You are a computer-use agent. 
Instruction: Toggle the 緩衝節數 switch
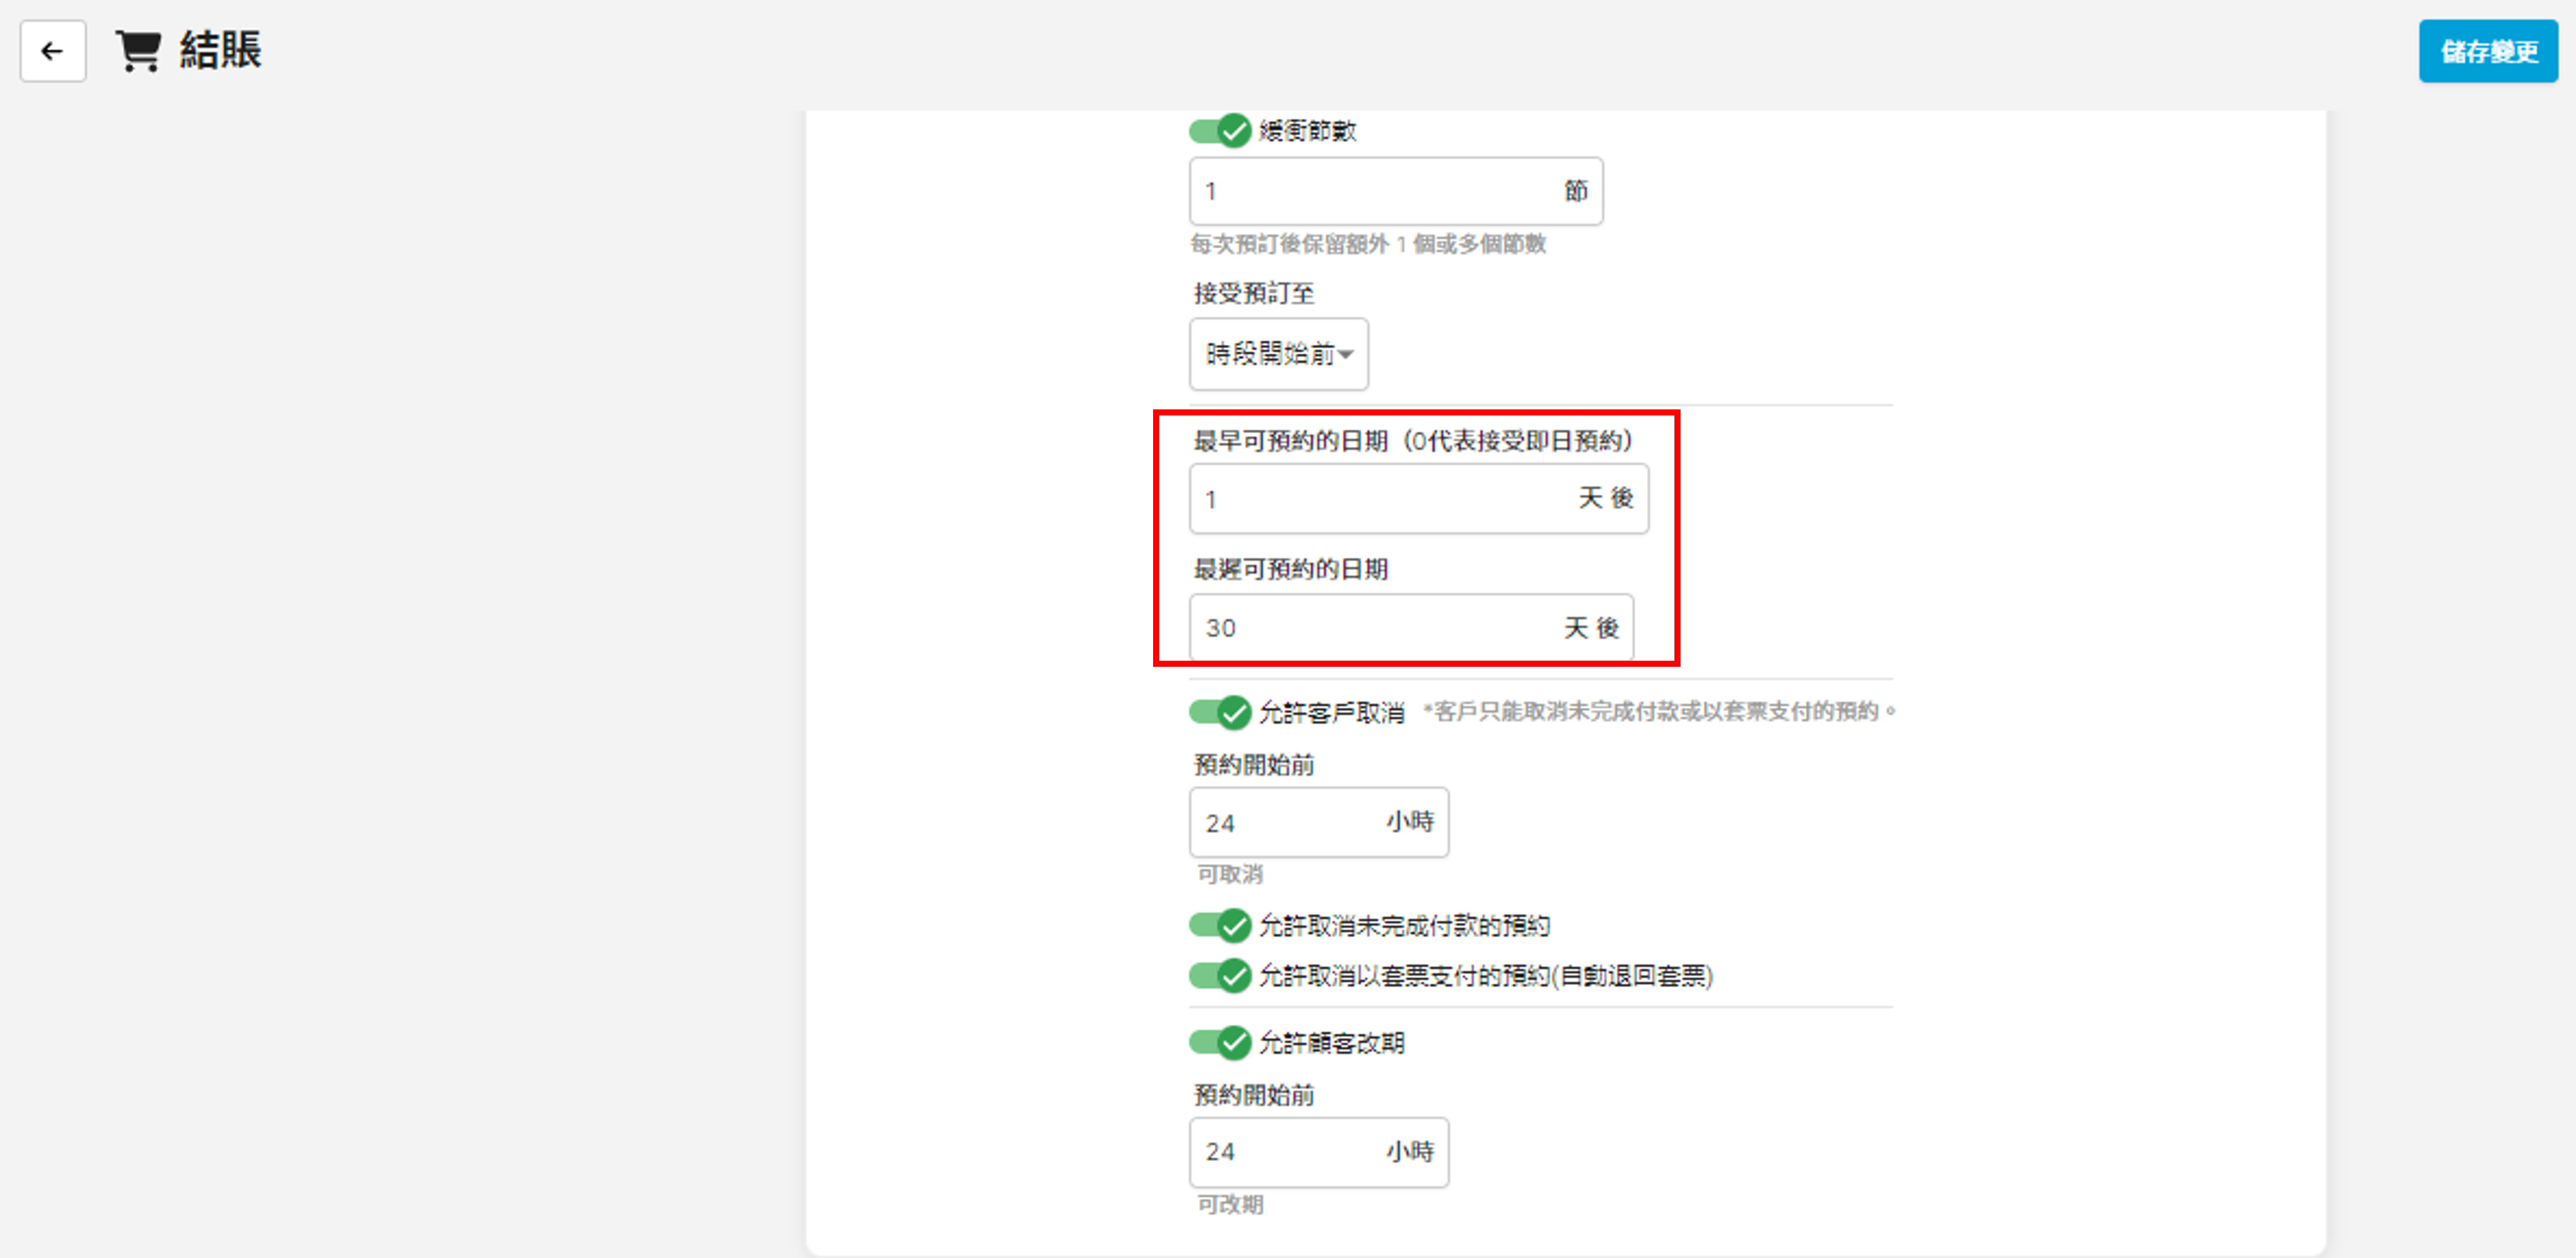click(x=1220, y=131)
